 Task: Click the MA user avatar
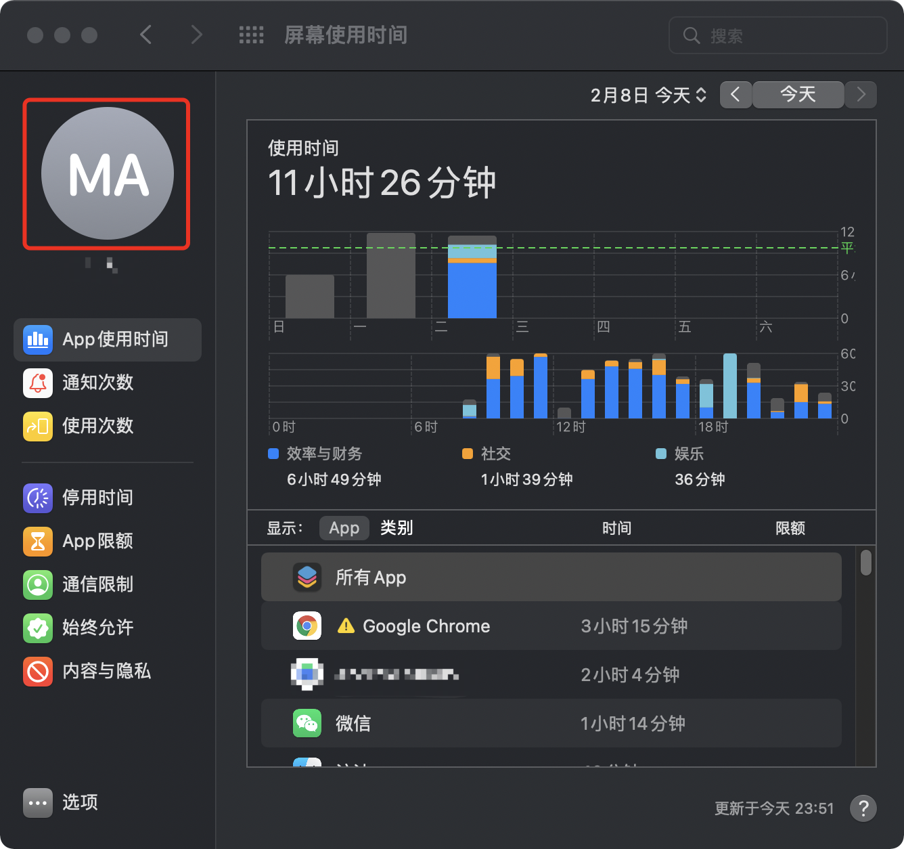(x=107, y=174)
